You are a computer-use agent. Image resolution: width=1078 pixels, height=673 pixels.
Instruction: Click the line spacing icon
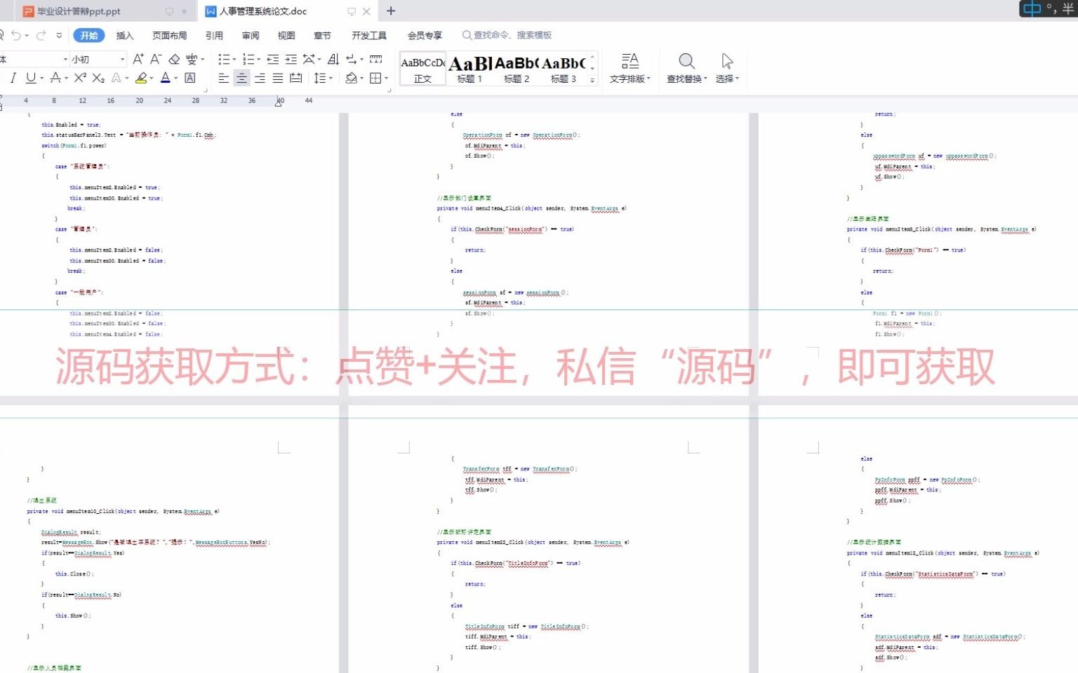(x=319, y=78)
